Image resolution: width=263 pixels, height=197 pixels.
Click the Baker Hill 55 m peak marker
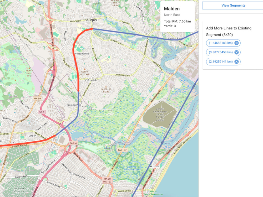(x=106, y=87)
